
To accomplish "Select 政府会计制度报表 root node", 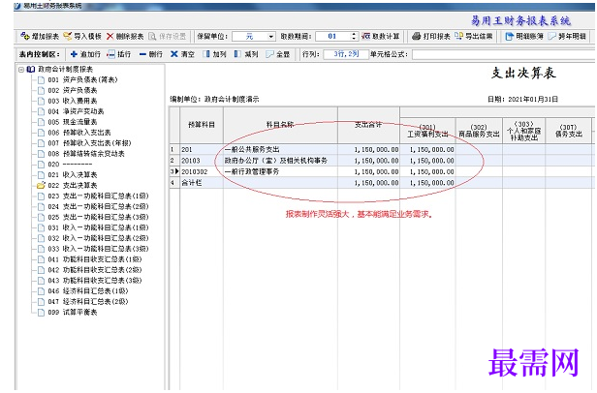I will tap(65, 70).
